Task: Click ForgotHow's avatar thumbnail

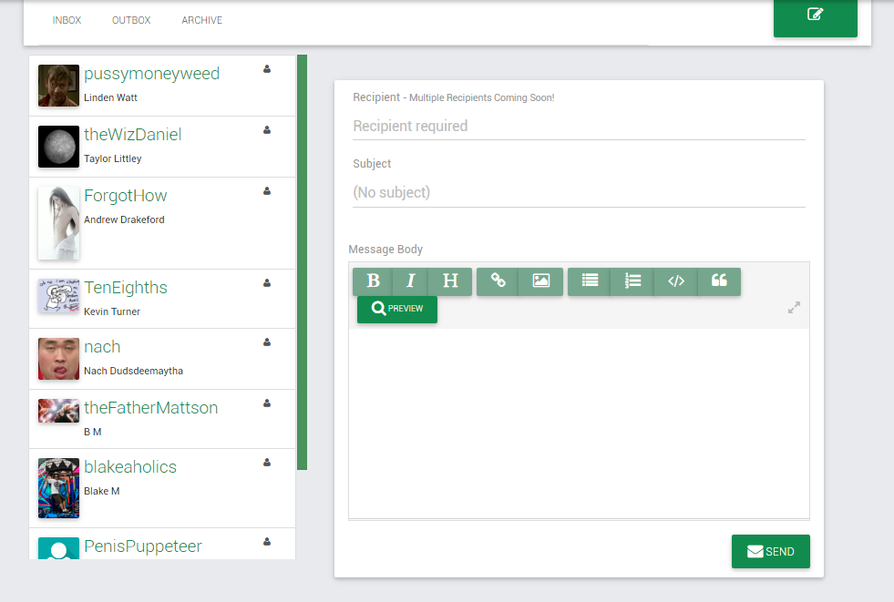Action: pyautogui.click(x=58, y=223)
